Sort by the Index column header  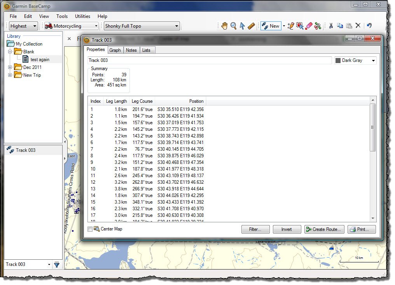96,101
